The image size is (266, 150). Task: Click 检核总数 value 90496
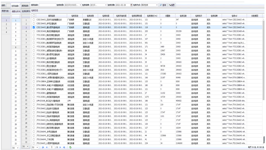click(178, 78)
